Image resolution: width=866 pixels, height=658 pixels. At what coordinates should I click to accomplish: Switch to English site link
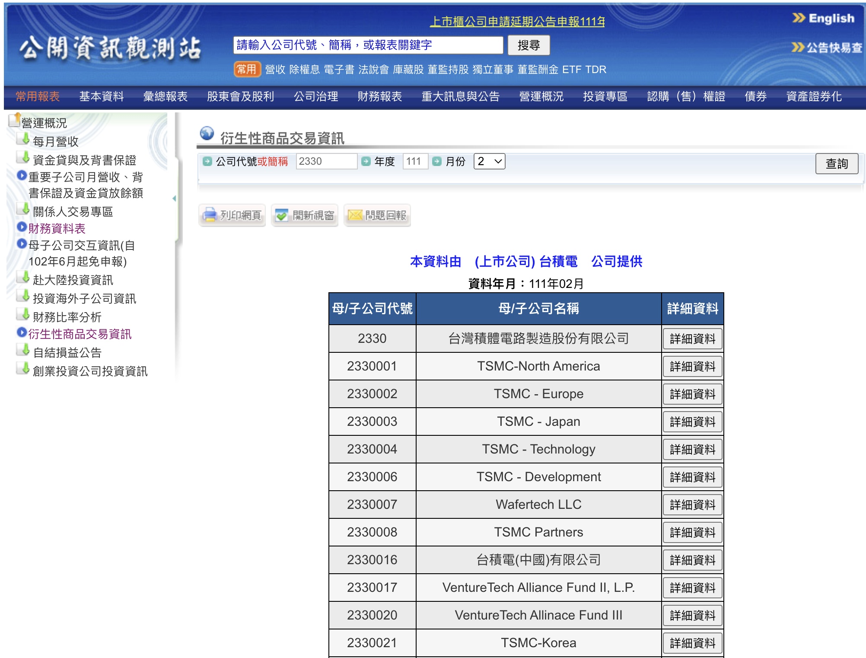(x=824, y=18)
